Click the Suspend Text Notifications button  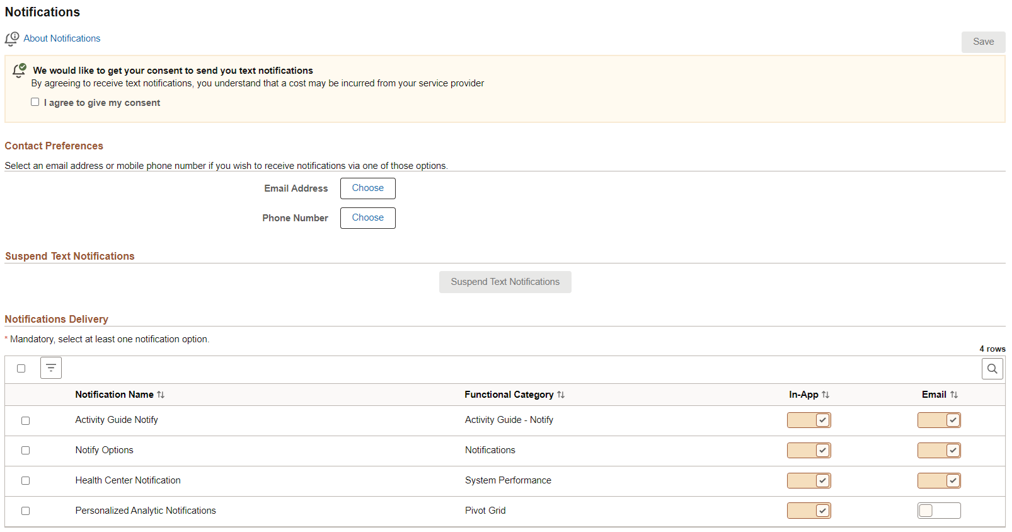(x=505, y=282)
